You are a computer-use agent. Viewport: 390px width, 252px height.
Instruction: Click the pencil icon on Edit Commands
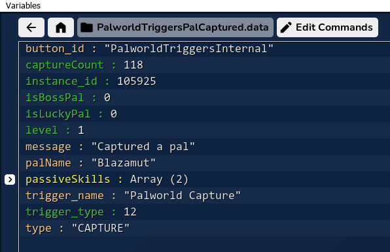tap(286, 27)
